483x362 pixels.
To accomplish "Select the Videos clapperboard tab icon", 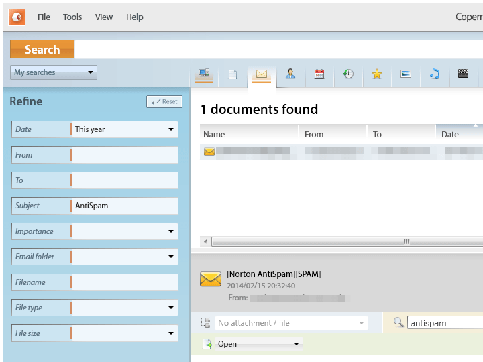I will point(463,74).
